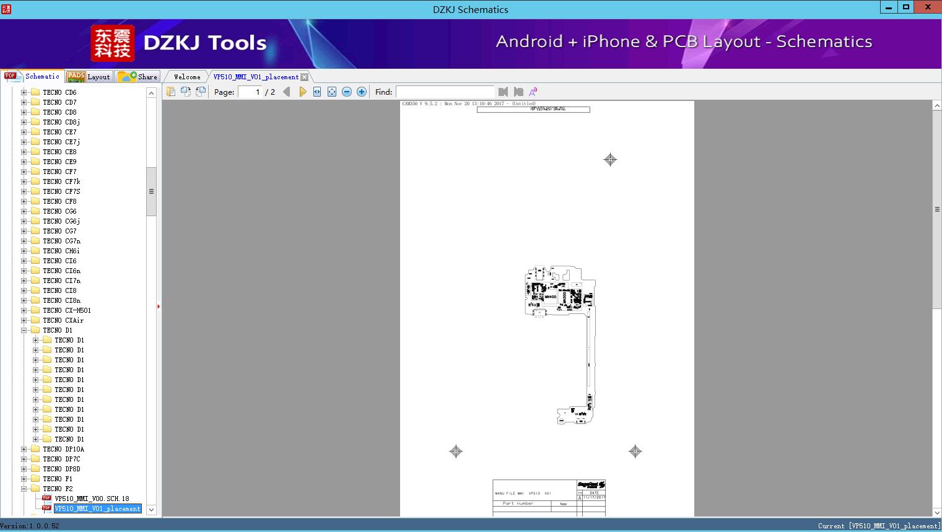Click the tree panel scroll-down arrow
Screen dimensions: 942x532
[151, 510]
